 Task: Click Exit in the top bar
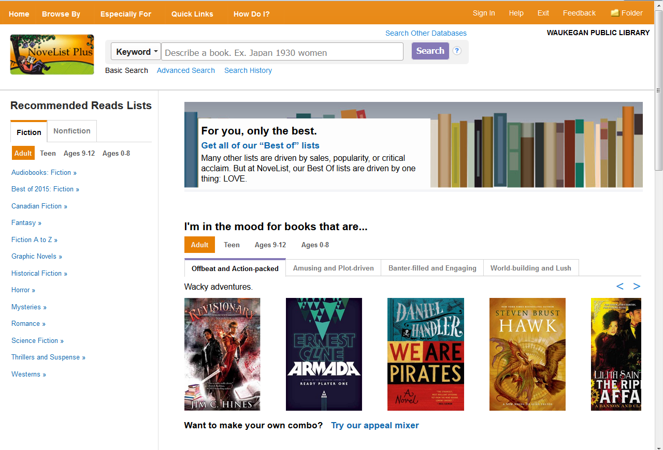(543, 13)
